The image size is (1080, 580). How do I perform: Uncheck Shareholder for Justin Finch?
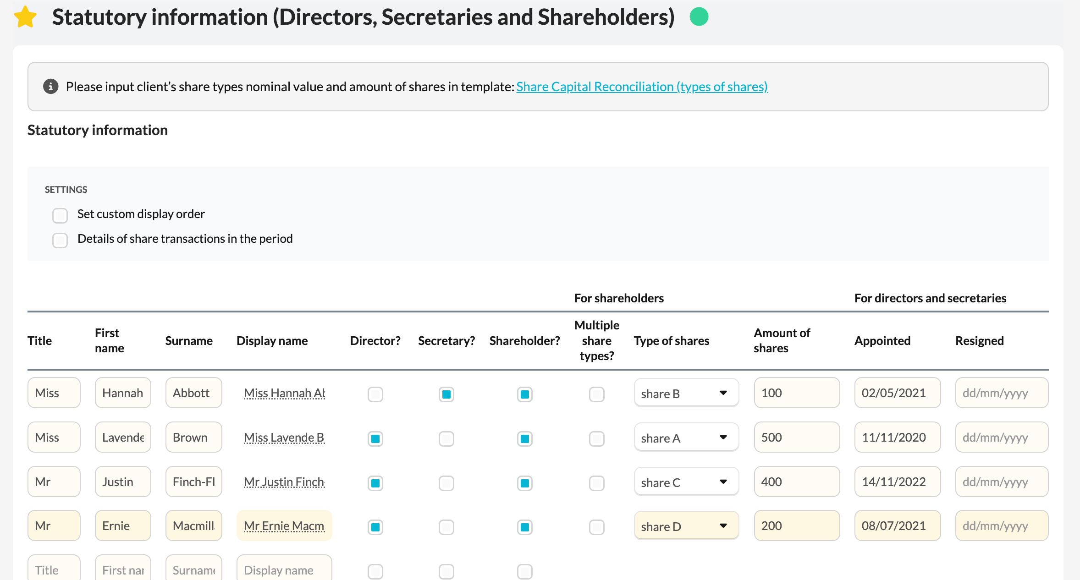tap(524, 483)
